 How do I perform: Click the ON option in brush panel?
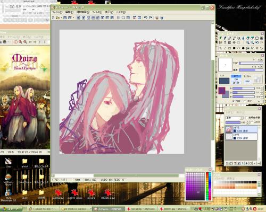236,79
